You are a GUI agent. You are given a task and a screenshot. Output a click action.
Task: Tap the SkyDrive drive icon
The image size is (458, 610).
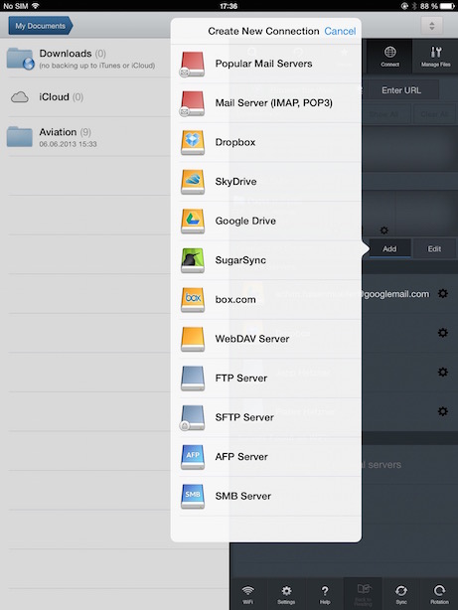point(193,182)
